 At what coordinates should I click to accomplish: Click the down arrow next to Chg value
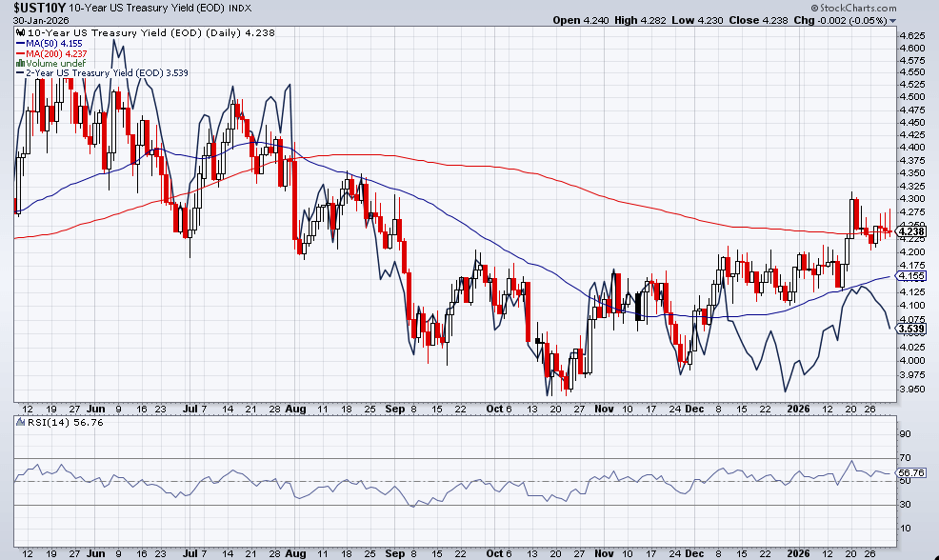coord(892,20)
